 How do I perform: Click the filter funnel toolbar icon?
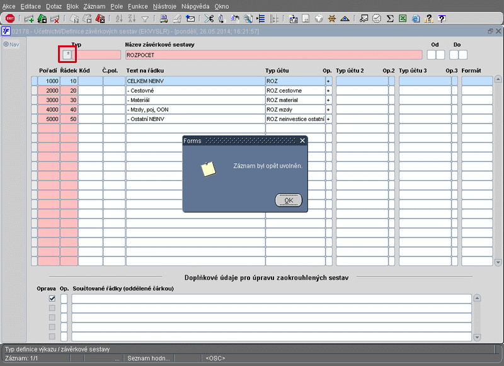pyautogui.click(x=145, y=19)
